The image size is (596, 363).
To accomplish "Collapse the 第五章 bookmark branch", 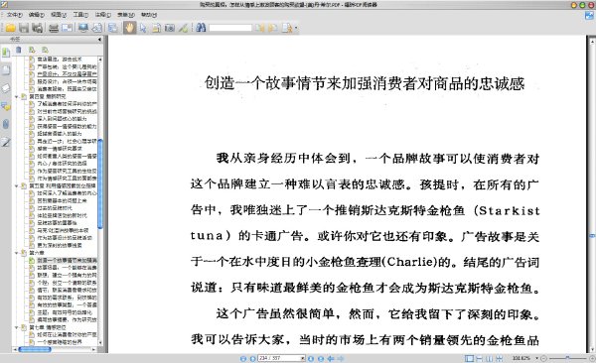I will 17,186.
